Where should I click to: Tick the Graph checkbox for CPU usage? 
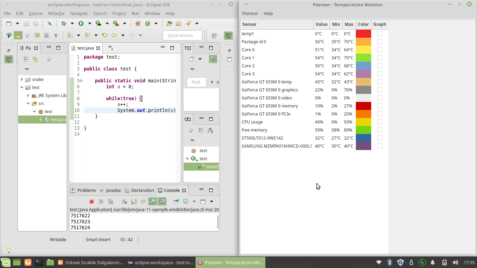coord(380,122)
